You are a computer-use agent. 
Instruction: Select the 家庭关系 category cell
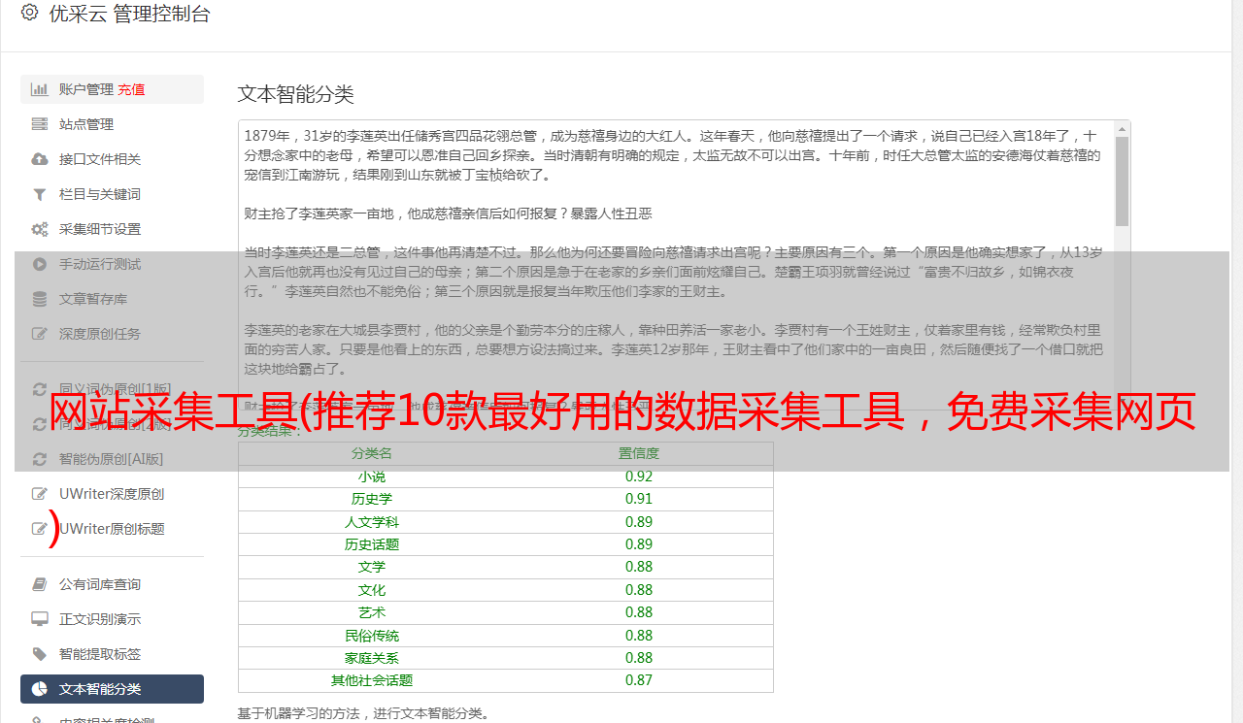[x=372, y=658]
